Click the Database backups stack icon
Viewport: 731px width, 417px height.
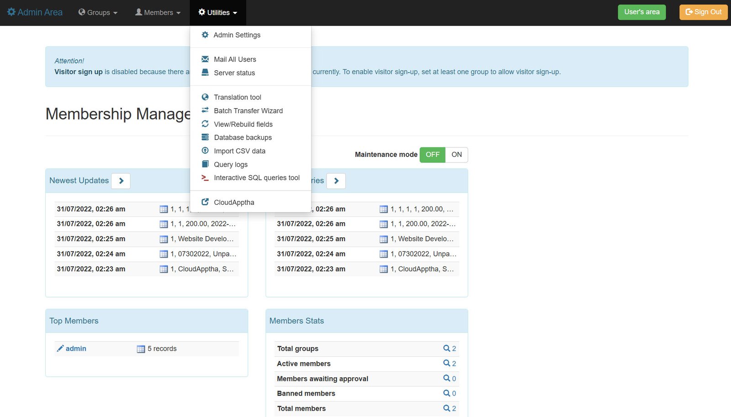click(205, 137)
